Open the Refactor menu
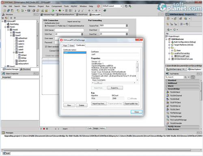203x156 pixels. (x=32, y=6)
